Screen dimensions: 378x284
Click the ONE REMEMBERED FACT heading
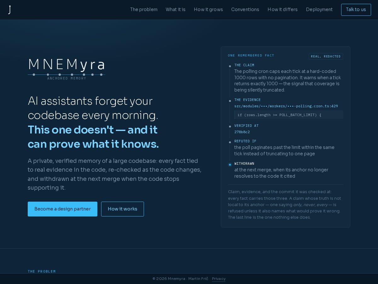pos(251,56)
